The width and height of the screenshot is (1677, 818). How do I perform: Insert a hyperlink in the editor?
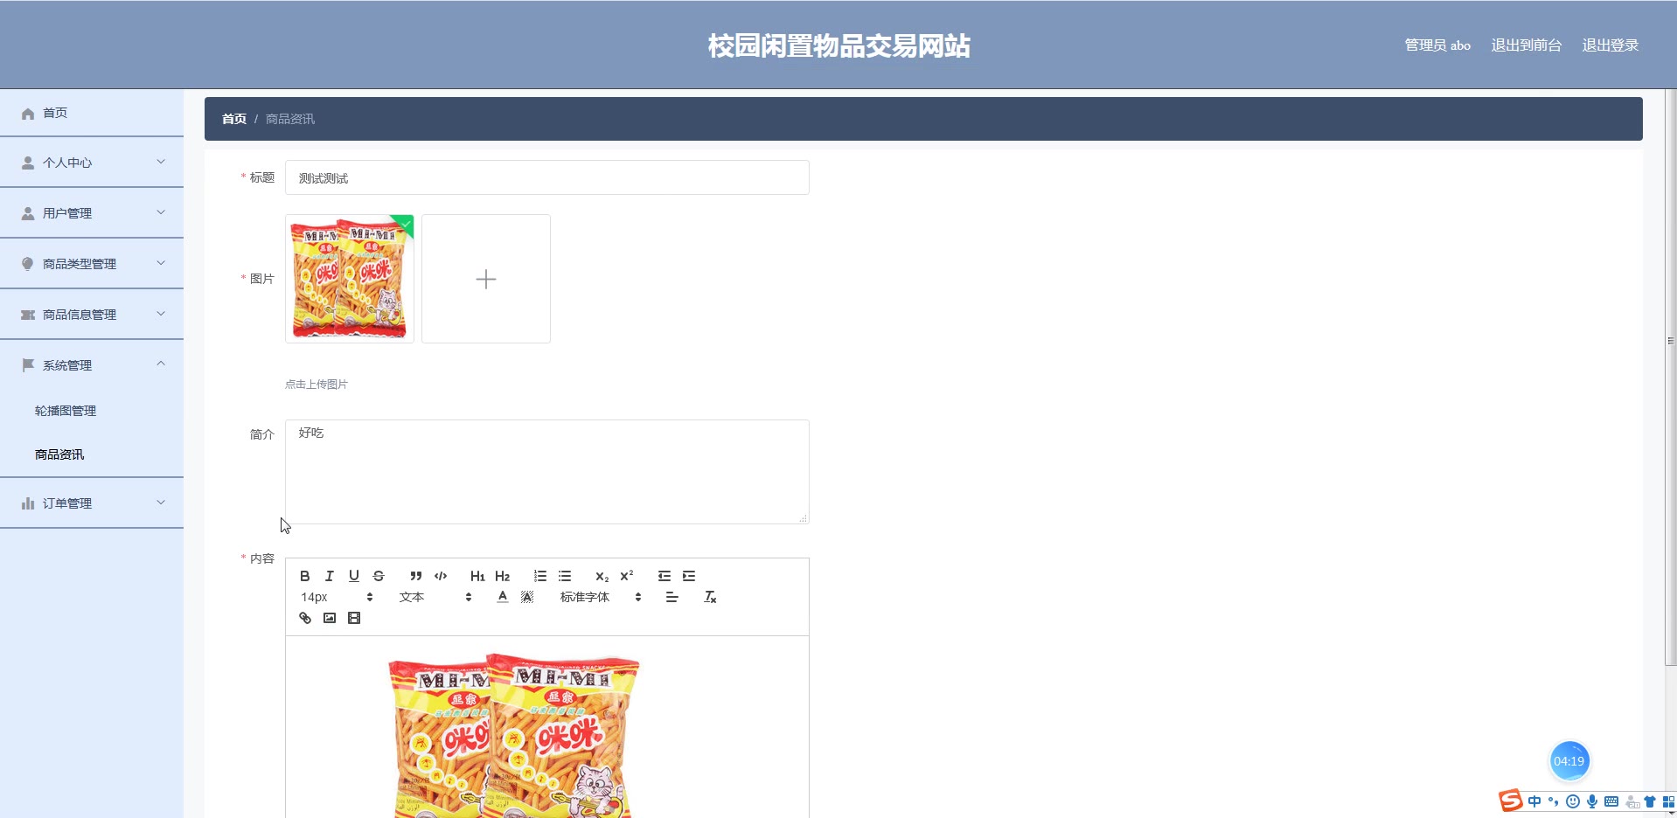305,618
